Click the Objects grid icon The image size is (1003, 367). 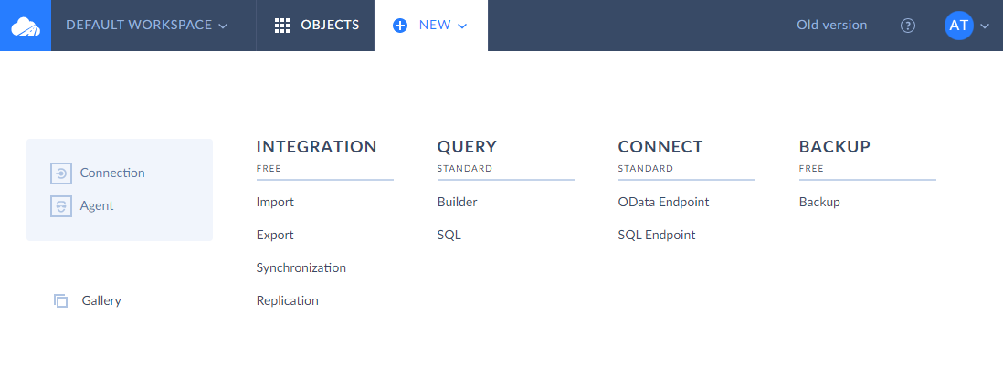tap(282, 26)
